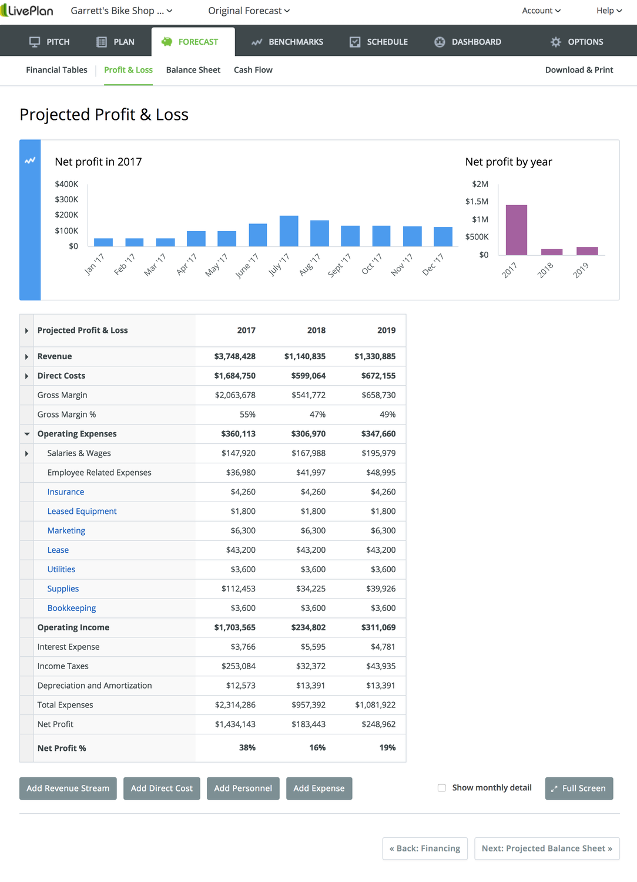The height and width of the screenshot is (882, 637).
Task: Open the Dashboard speedometer icon
Action: tap(439, 41)
